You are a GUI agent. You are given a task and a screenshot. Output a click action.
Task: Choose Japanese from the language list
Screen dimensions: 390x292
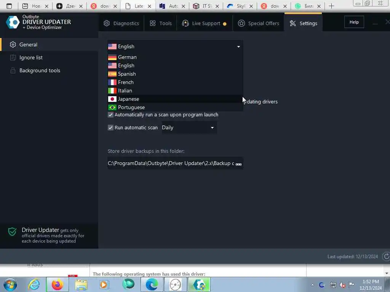coord(175,99)
